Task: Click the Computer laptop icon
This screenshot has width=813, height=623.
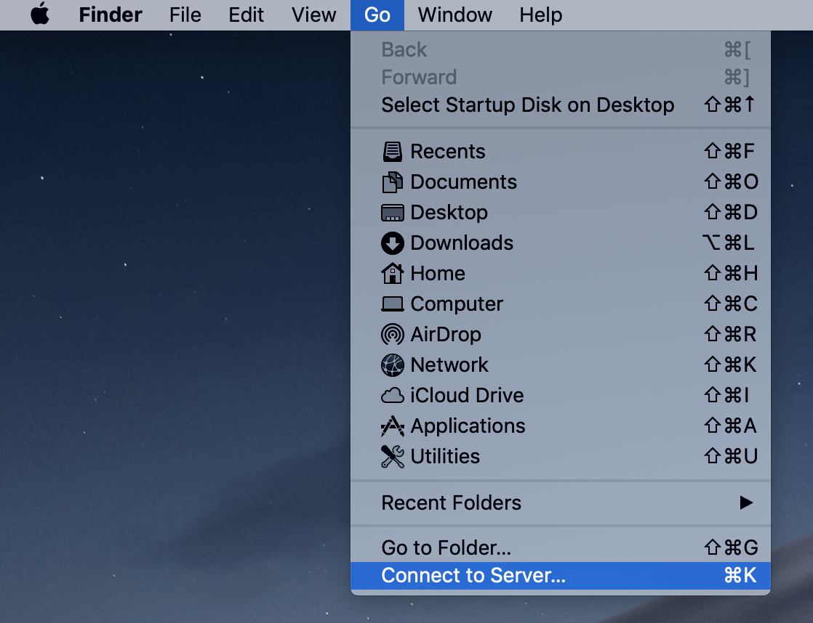Action: point(393,304)
